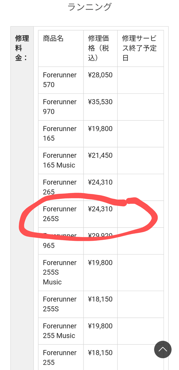Select the 修理料金： side label
The image size is (179, 370).
click(22, 48)
